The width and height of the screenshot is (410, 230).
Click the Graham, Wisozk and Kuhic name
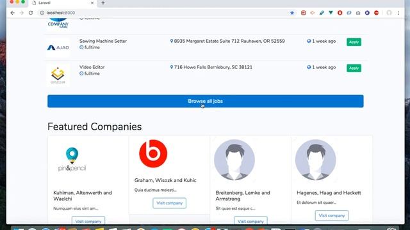165,180
